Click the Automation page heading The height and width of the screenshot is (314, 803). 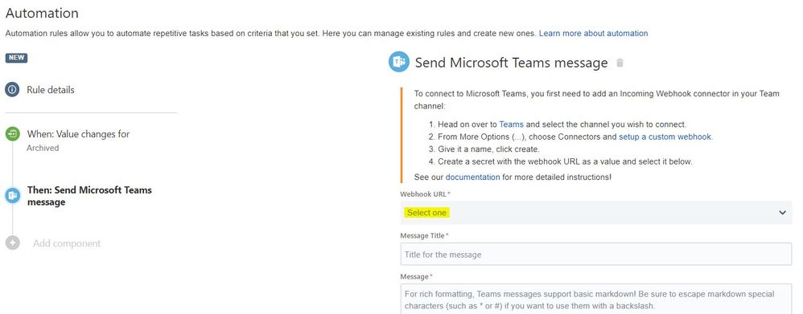[x=42, y=13]
